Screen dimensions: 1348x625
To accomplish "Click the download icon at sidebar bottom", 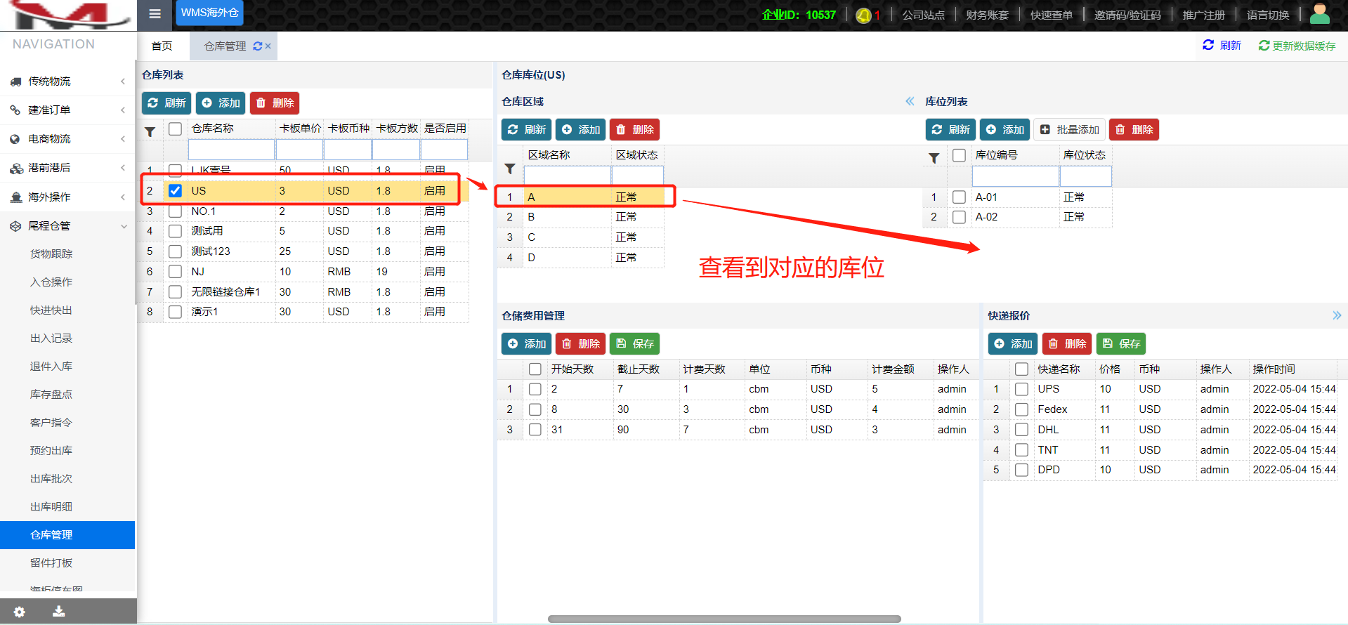I will click(x=59, y=612).
